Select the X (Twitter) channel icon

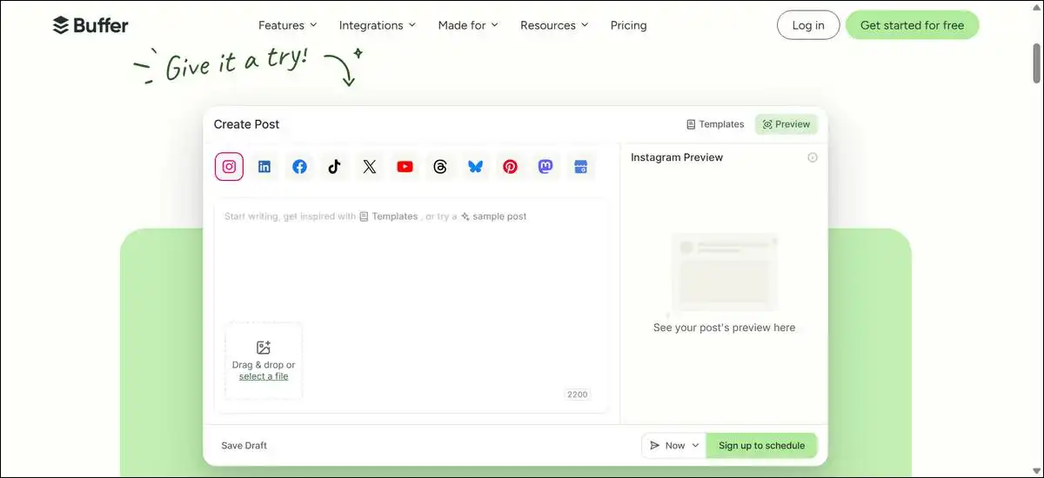coord(370,167)
